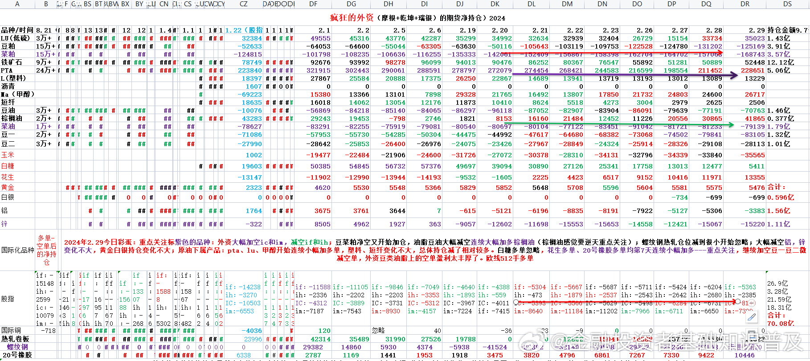Click the floating icon below the paintbrush
Image resolution: width=810 pixels, height=361 pixels.
752,335
